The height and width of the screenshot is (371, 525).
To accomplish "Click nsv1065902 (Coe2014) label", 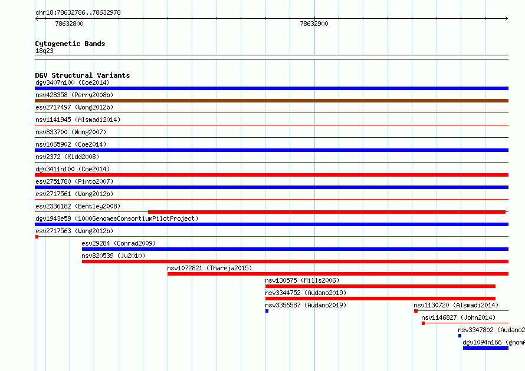I will 71,144.
